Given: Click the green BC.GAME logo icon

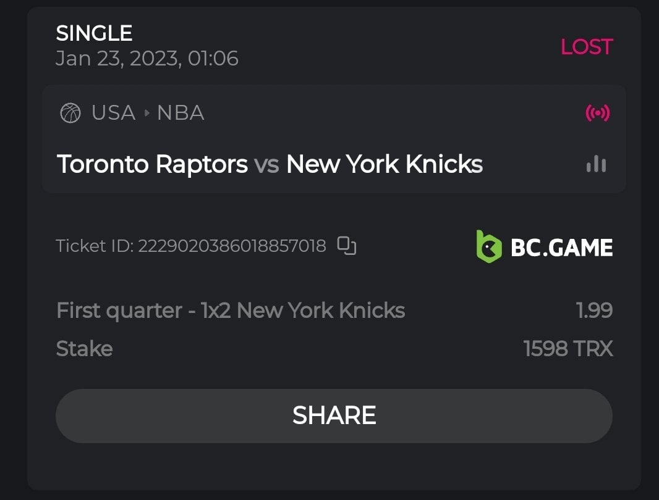Looking at the screenshot, I should pyautogui.click(x=488, y=247).
